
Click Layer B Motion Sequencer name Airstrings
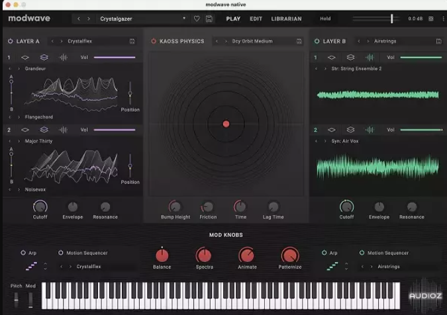pos(389,267)
